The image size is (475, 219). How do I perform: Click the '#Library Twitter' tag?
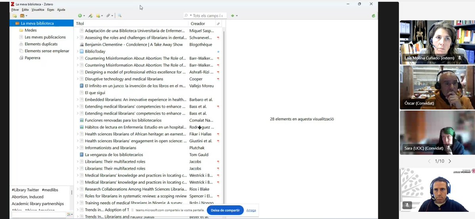click(25, 190)
